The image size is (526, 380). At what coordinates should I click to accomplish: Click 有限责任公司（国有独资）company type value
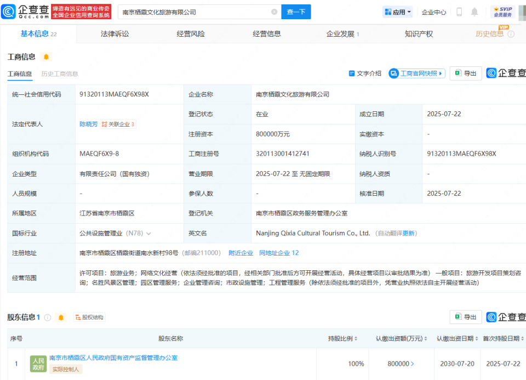click(115, 174)
